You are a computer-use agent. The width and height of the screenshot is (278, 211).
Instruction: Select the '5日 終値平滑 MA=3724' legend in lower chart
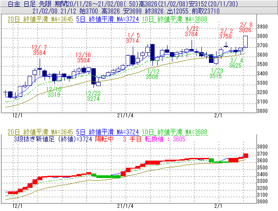coord(107,132)
